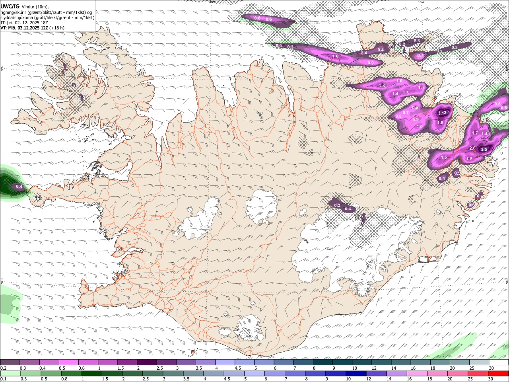The height and width of the screenshot is (382, 509).
Task: Click the '15W' longitude label
Action: coord(421,2)
